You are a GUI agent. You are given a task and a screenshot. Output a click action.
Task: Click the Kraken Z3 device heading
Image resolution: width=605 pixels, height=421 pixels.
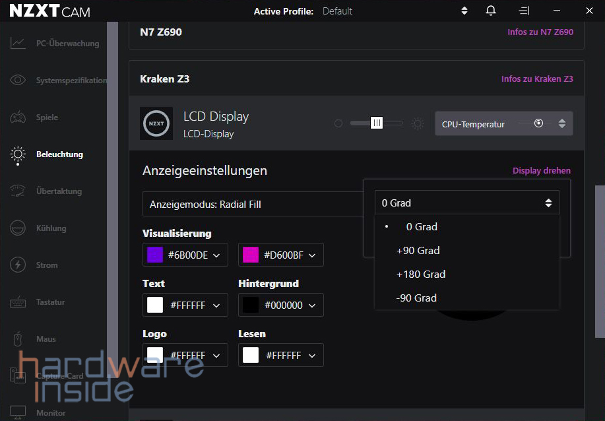coord(165,79)
